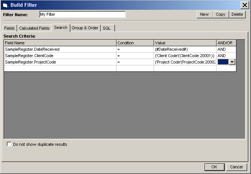Click the New filter button
251x174 pixels.
pos(204,14)
